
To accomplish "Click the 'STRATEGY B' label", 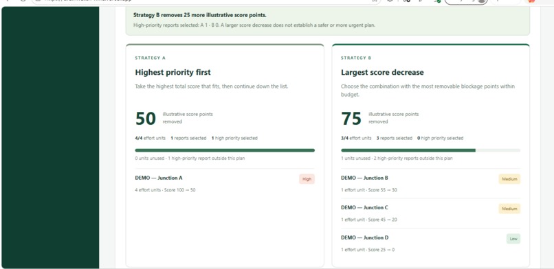I will coord(356,58).
